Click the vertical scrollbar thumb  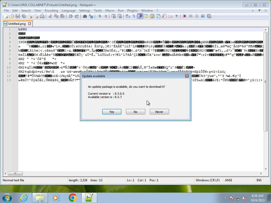(266, 82)
